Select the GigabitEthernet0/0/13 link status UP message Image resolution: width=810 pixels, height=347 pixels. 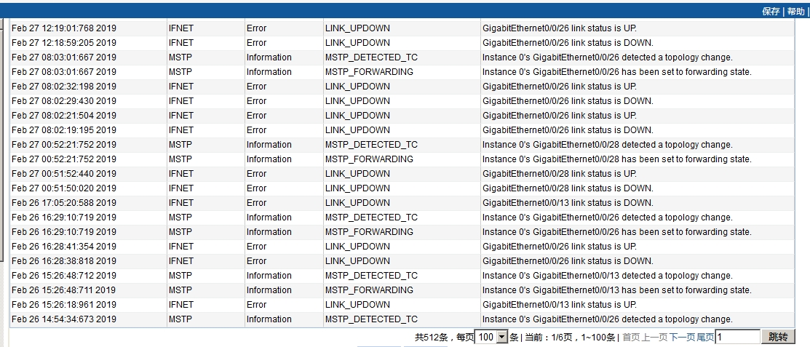(559, 305)
